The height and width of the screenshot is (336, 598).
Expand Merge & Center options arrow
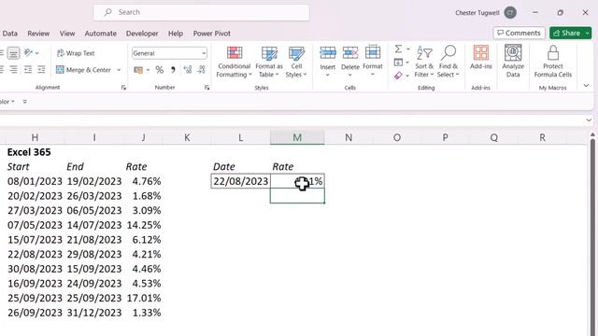point(119,70)
